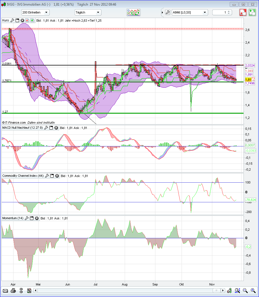Maximize the Momentum (14) indicator panel

(x=32, y=218)
